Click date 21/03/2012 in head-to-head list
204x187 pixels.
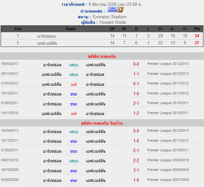tap(10, 83)
